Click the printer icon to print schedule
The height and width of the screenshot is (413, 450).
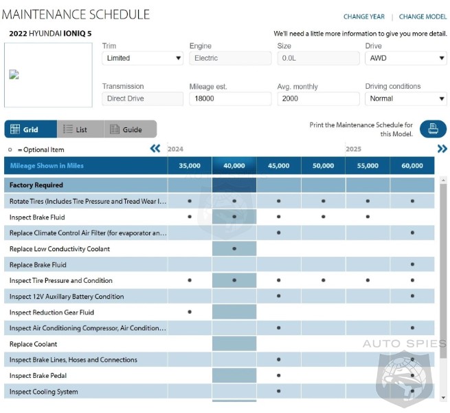click(x=432, y=129)
